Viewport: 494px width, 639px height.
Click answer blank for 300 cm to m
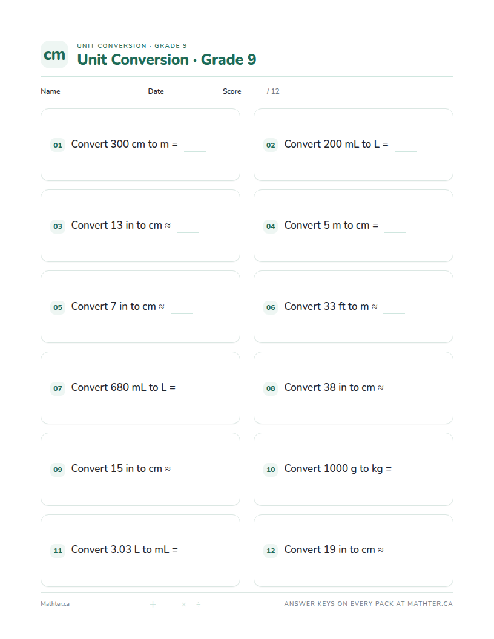click(195, 151)
